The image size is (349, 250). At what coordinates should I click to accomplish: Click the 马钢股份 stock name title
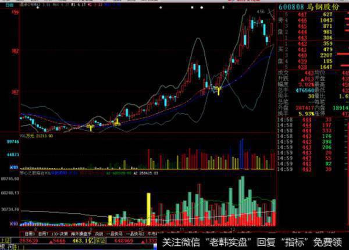326,6
